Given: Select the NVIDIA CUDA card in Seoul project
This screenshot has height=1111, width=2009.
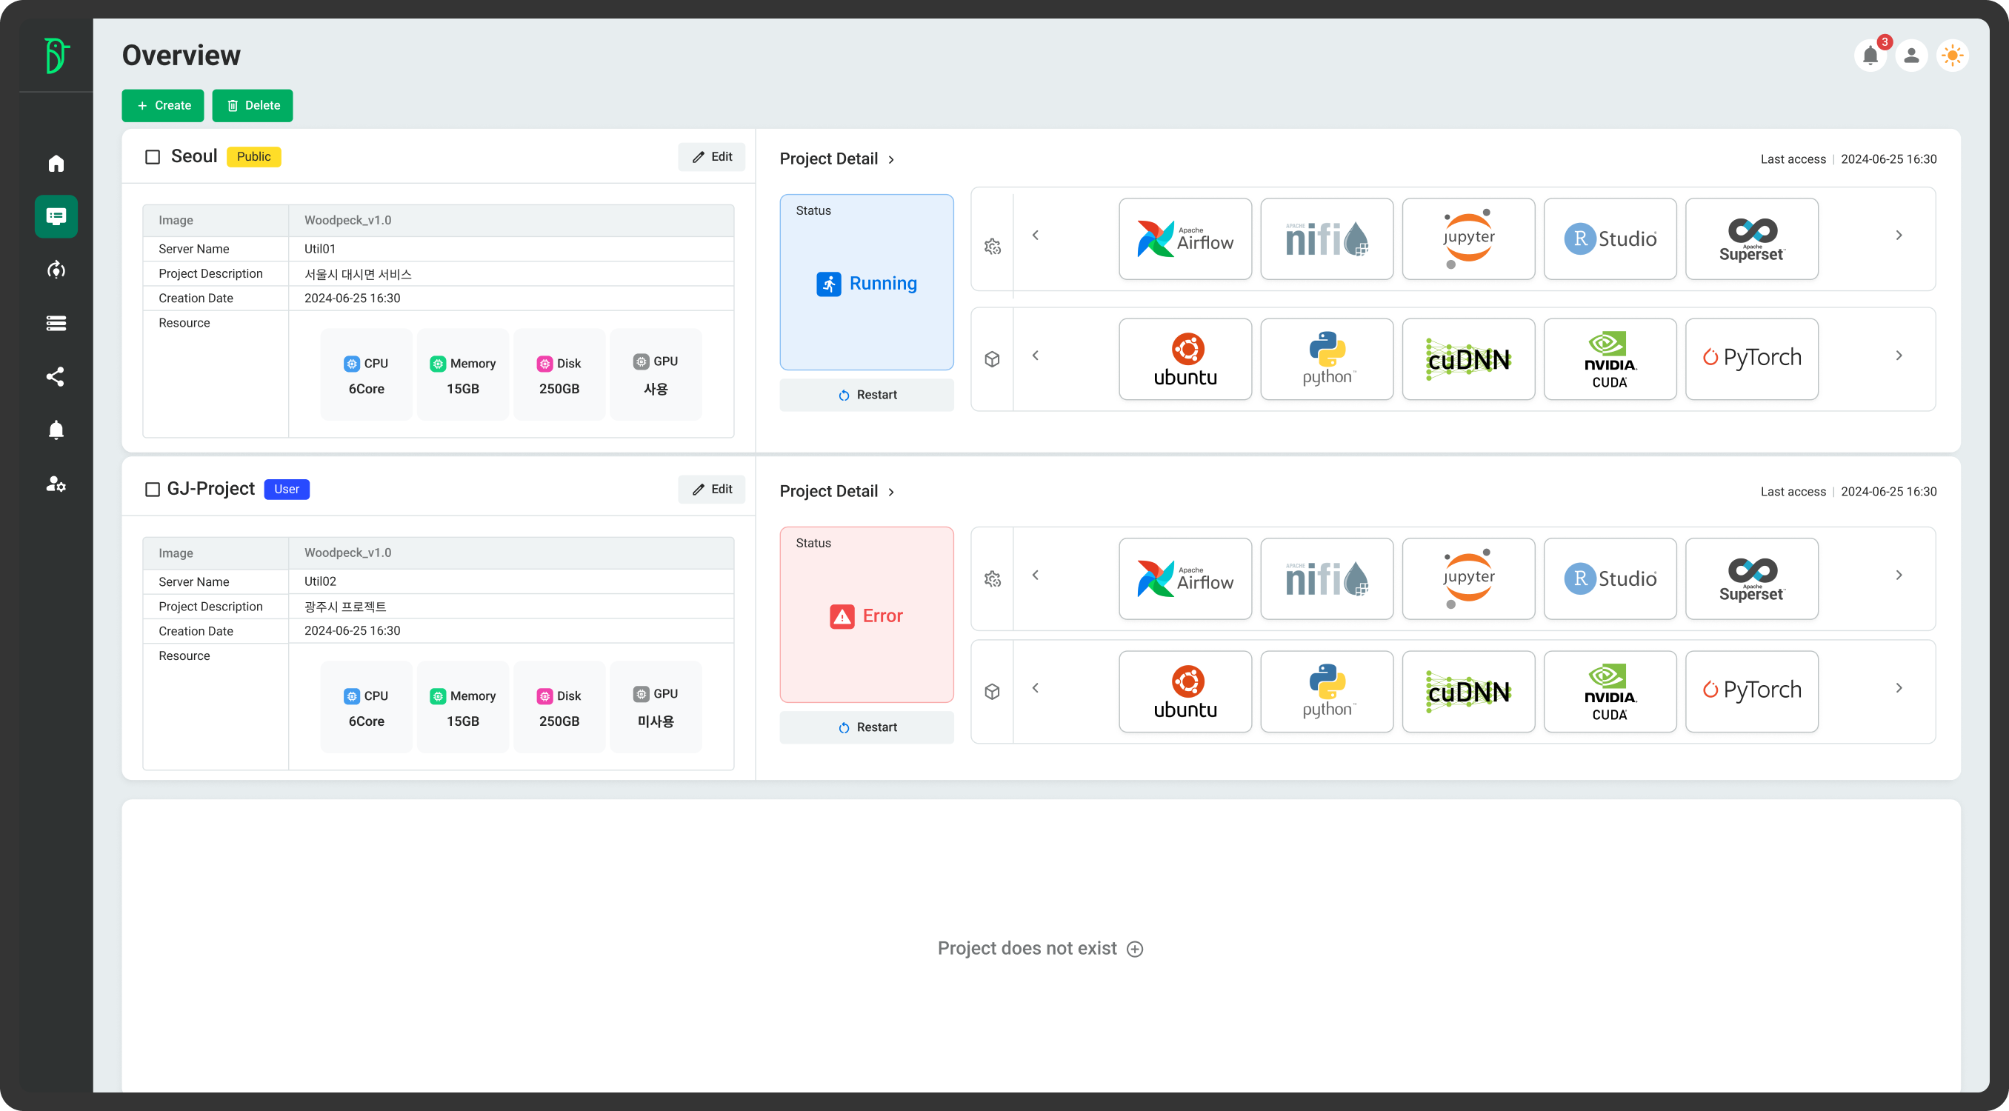Looking at the screenshot, I should tap(1610, 358).
